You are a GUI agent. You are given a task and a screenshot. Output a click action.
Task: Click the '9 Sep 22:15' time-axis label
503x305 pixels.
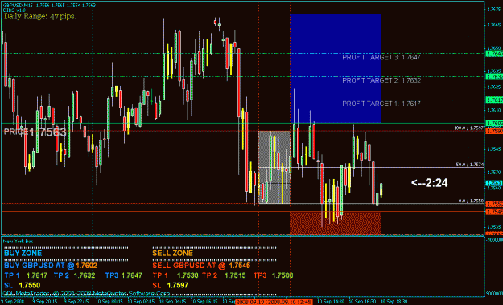(x=76, y=302)
